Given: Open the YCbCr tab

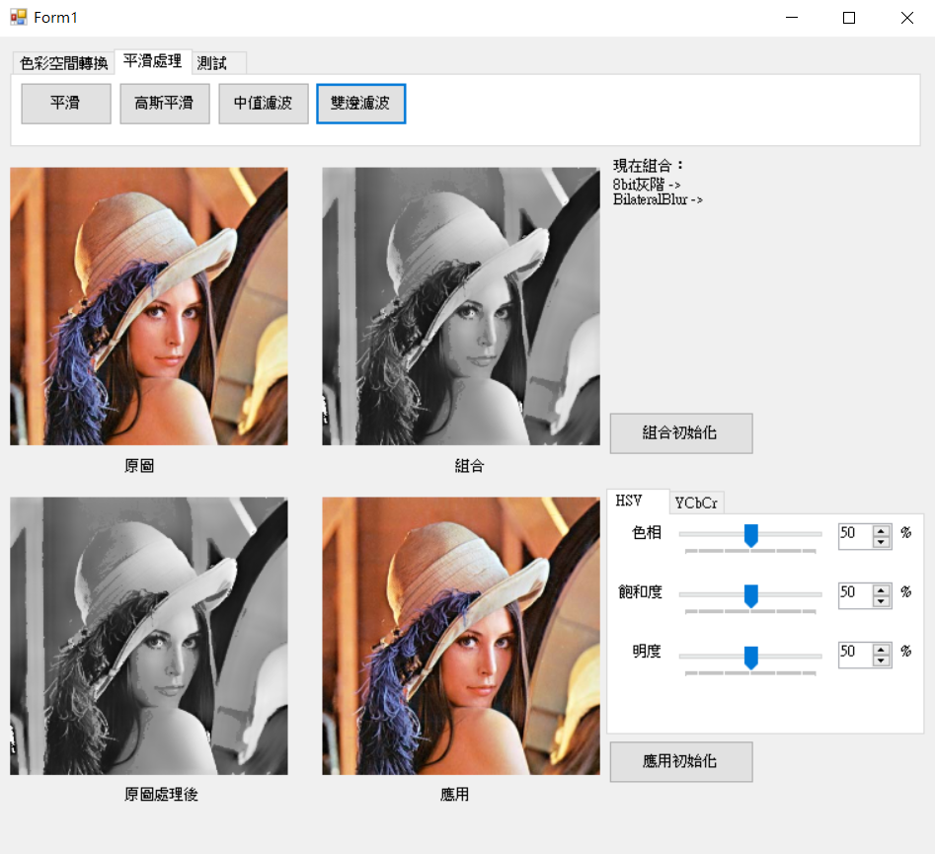Looking at the screenshot, I should pyautogui.click(x=696, y=503).
